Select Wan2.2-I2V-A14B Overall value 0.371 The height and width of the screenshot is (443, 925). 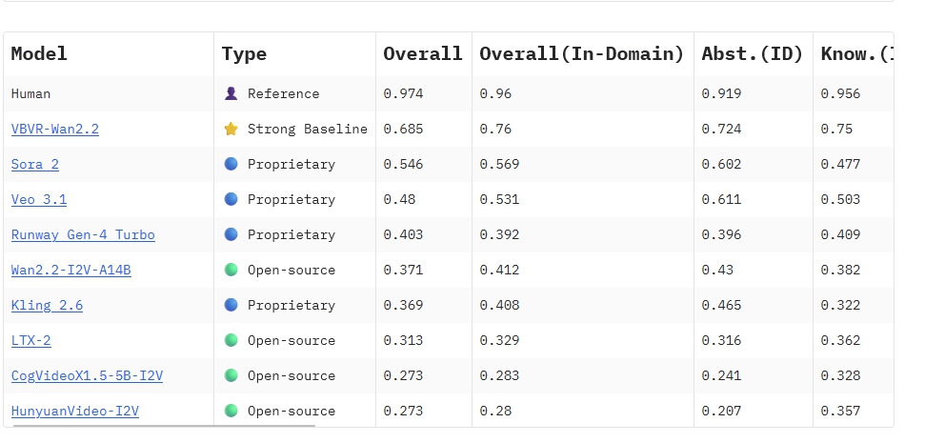click(x=403, y=271)
